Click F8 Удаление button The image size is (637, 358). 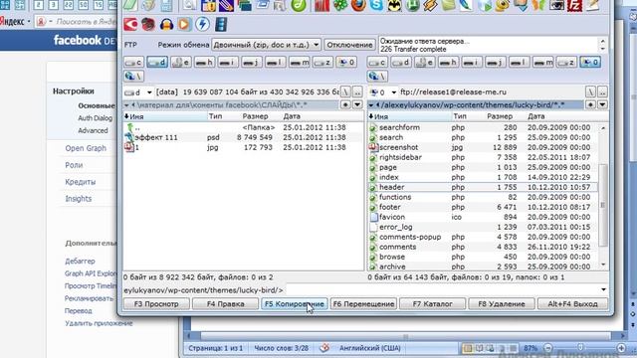(502, 303)
